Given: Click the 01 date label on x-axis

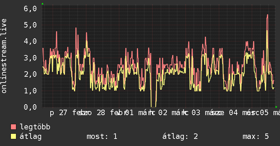Looking at the screenshot, I should click(129, 113).
